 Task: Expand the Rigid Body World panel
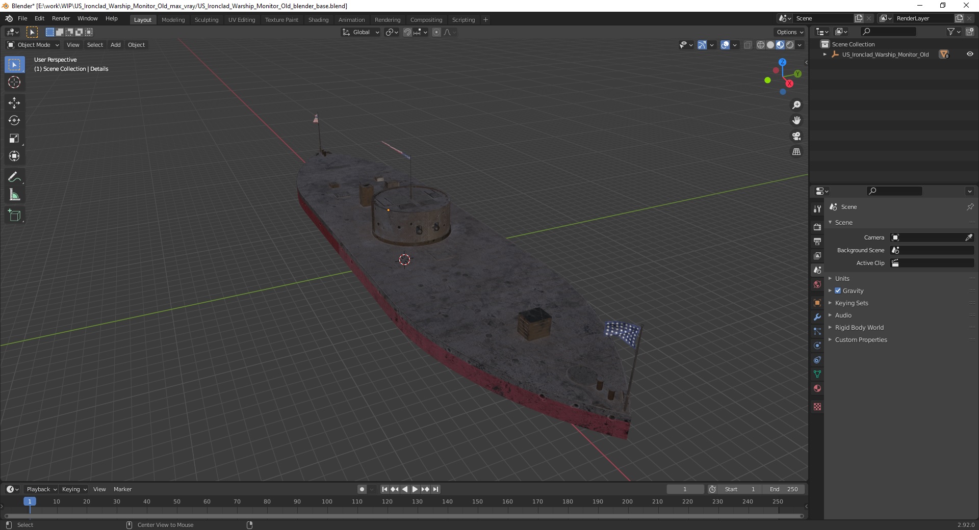pyautogui.click(x=859, y=327)
